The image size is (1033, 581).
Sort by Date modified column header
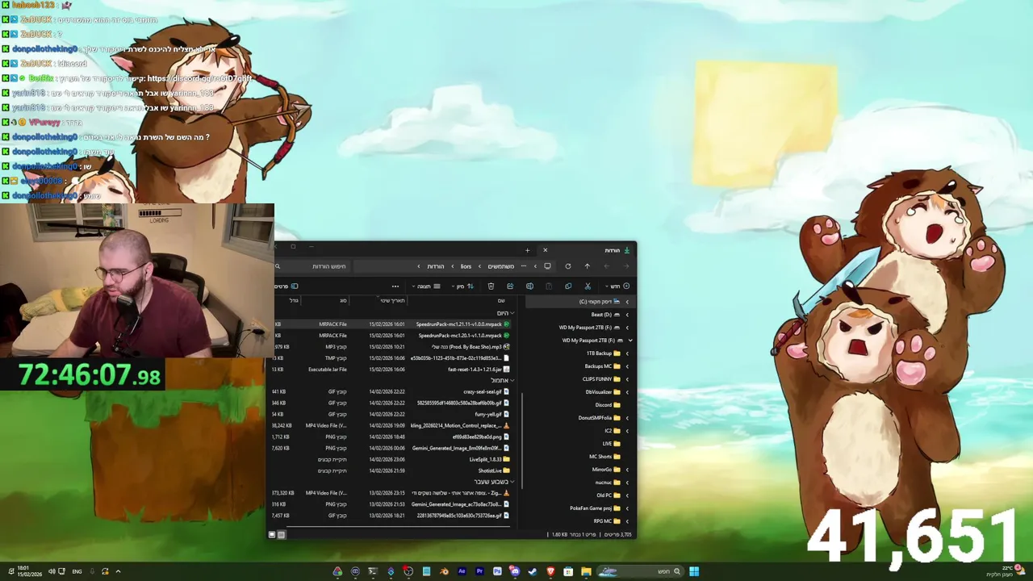(392, 300)
